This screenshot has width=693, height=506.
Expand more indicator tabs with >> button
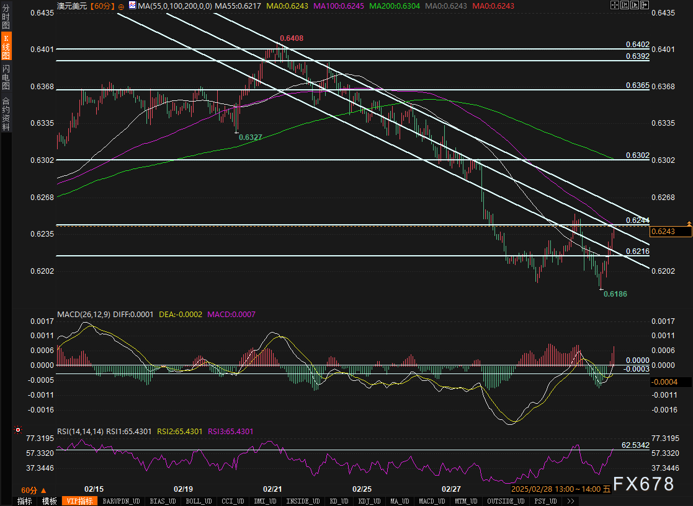[570, 501]
